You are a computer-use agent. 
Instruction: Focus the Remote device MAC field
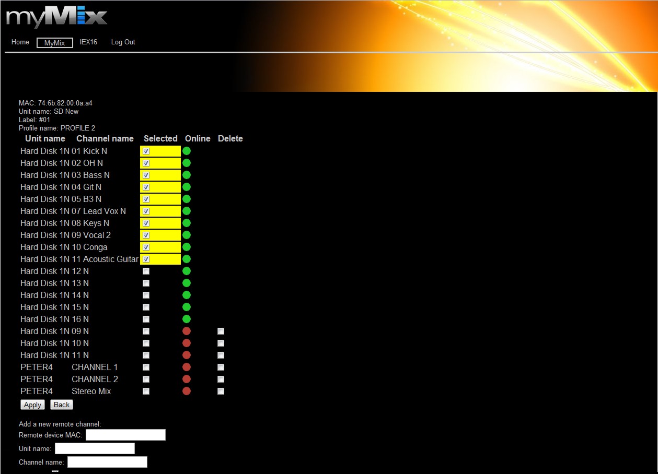[x=125, y=435]
